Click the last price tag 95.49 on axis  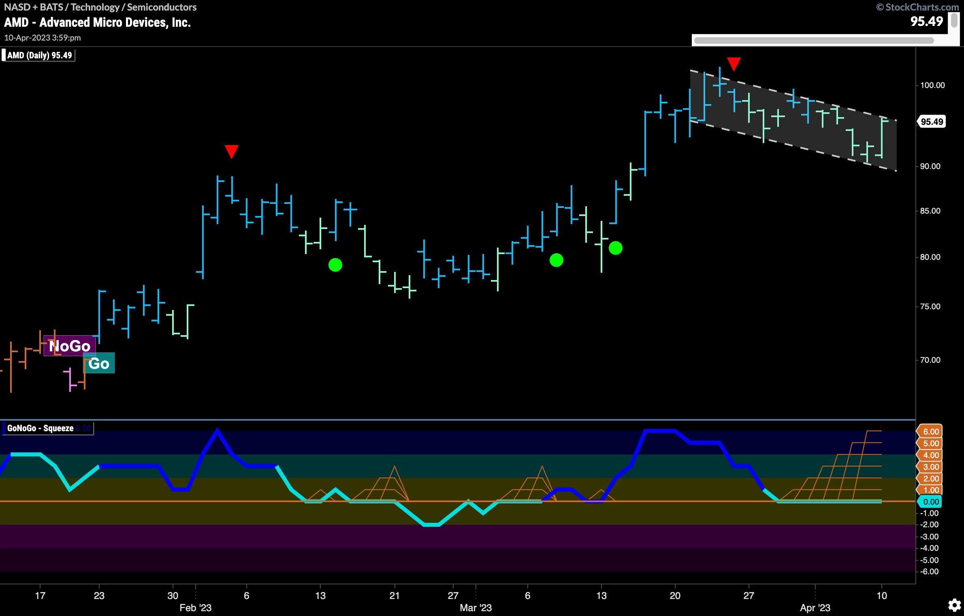[931, 122]
